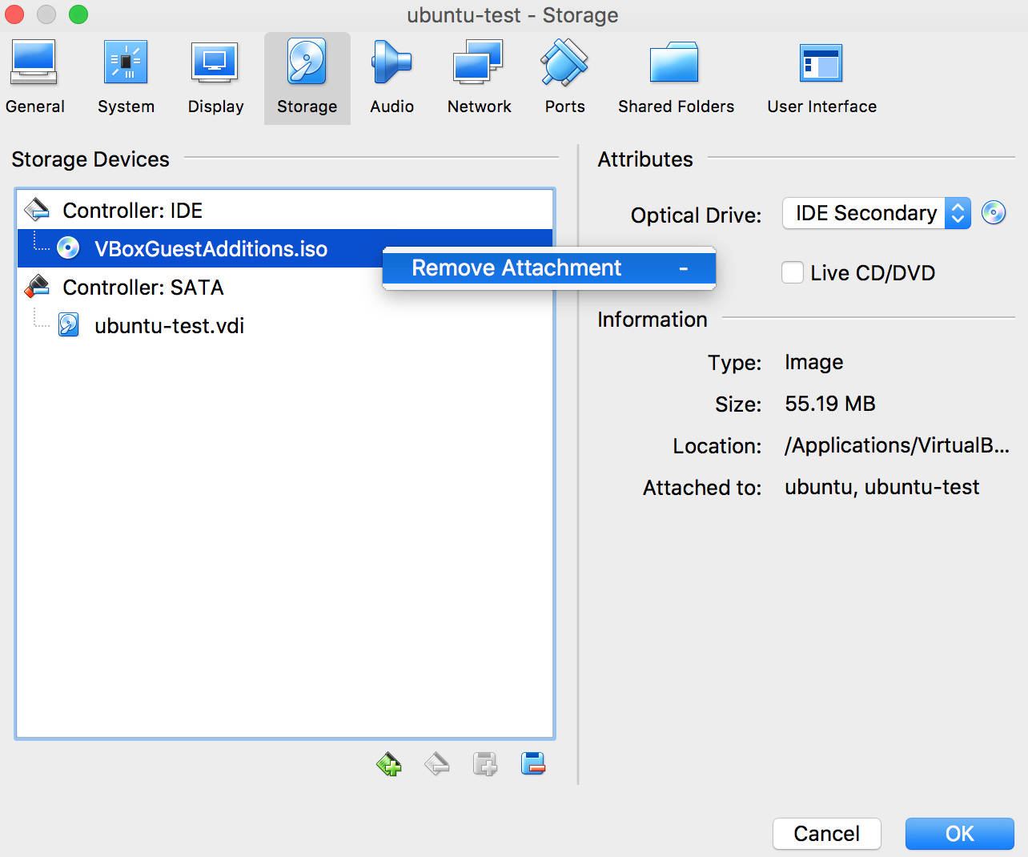This screenshot has height=857, width=1028.
Task: Click the remove controller icon
Action: [x=437, y=764]
